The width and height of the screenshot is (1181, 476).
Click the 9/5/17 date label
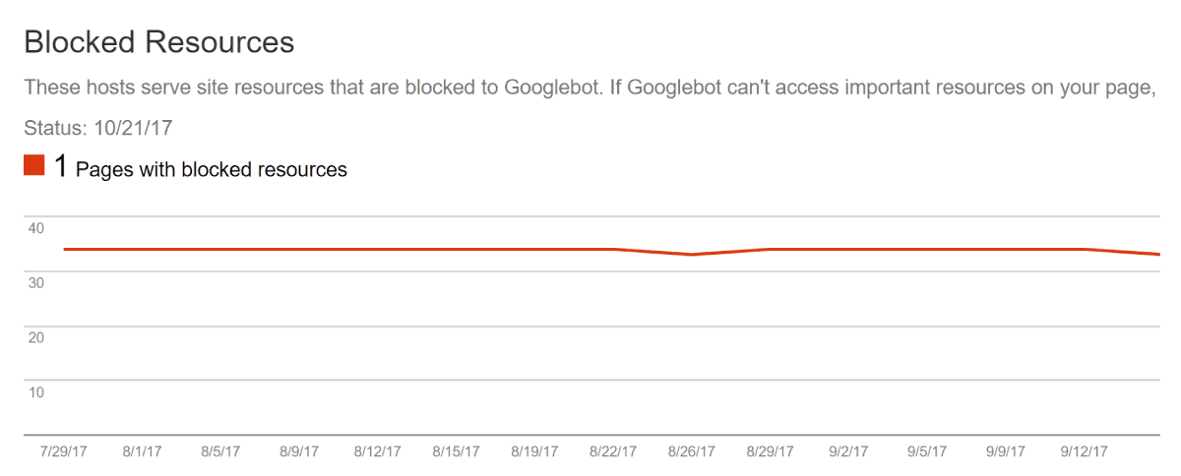click(x=927, y=451)
